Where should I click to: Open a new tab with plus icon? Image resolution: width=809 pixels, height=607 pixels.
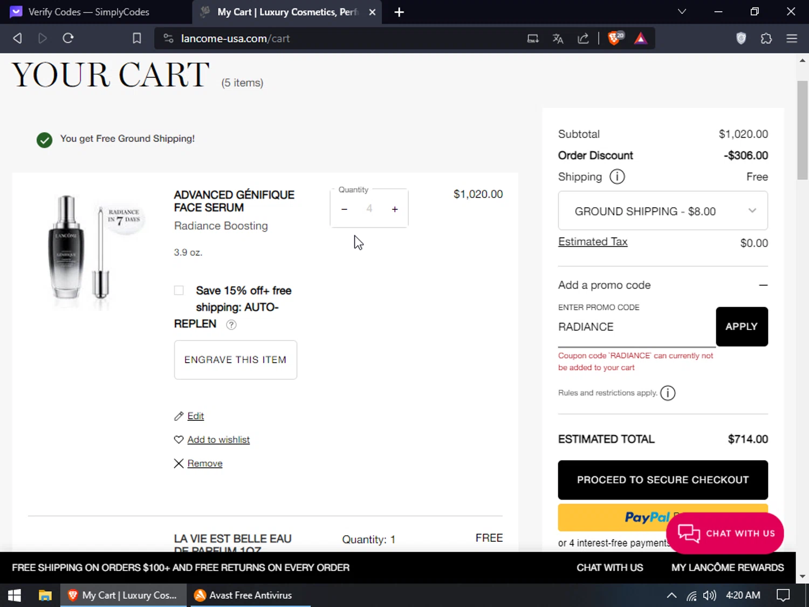pos(399,12)
